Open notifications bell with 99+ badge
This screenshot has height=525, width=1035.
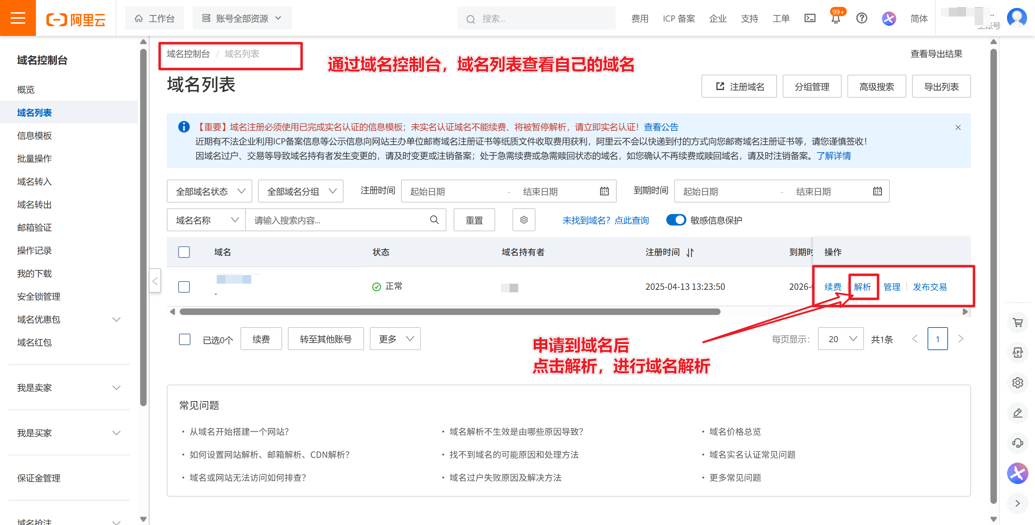[836, 18]
